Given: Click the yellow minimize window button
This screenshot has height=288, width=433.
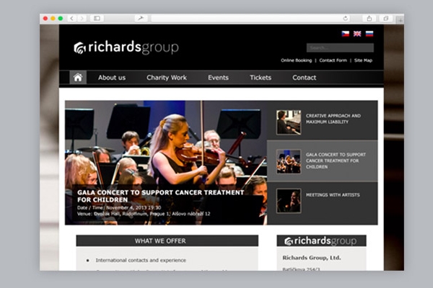Looking at the screenshot, I should 53,19.
